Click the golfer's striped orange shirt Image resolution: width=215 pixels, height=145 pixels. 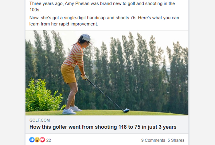75,56
